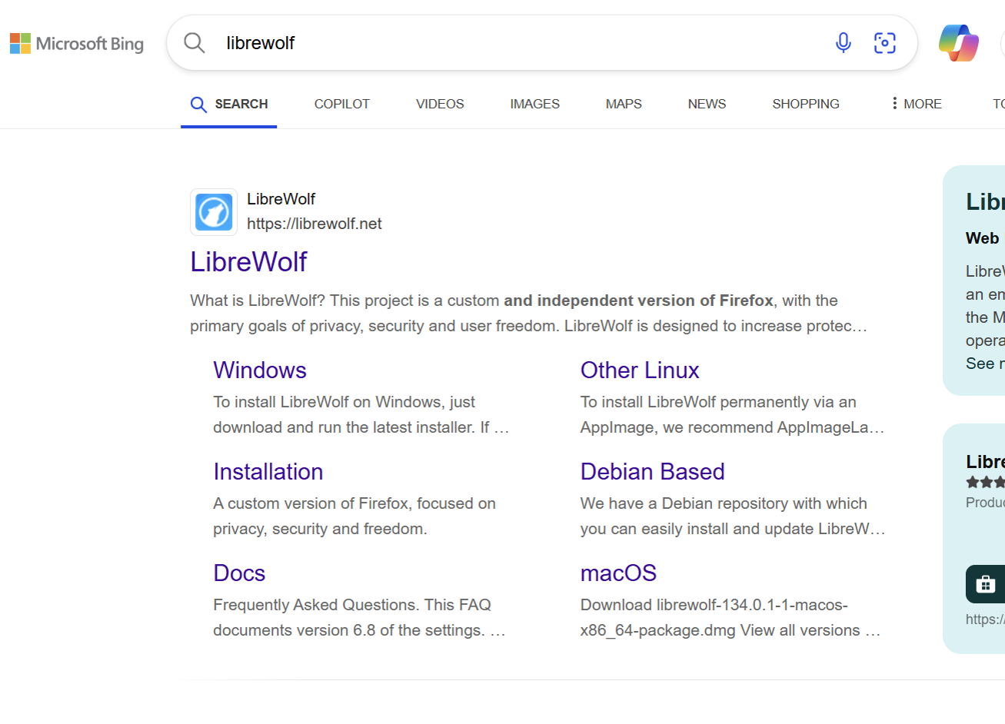This screenshot has height=724, width=1005.
Task: Click the magnifier icon in search box
Action: point(195,43)
